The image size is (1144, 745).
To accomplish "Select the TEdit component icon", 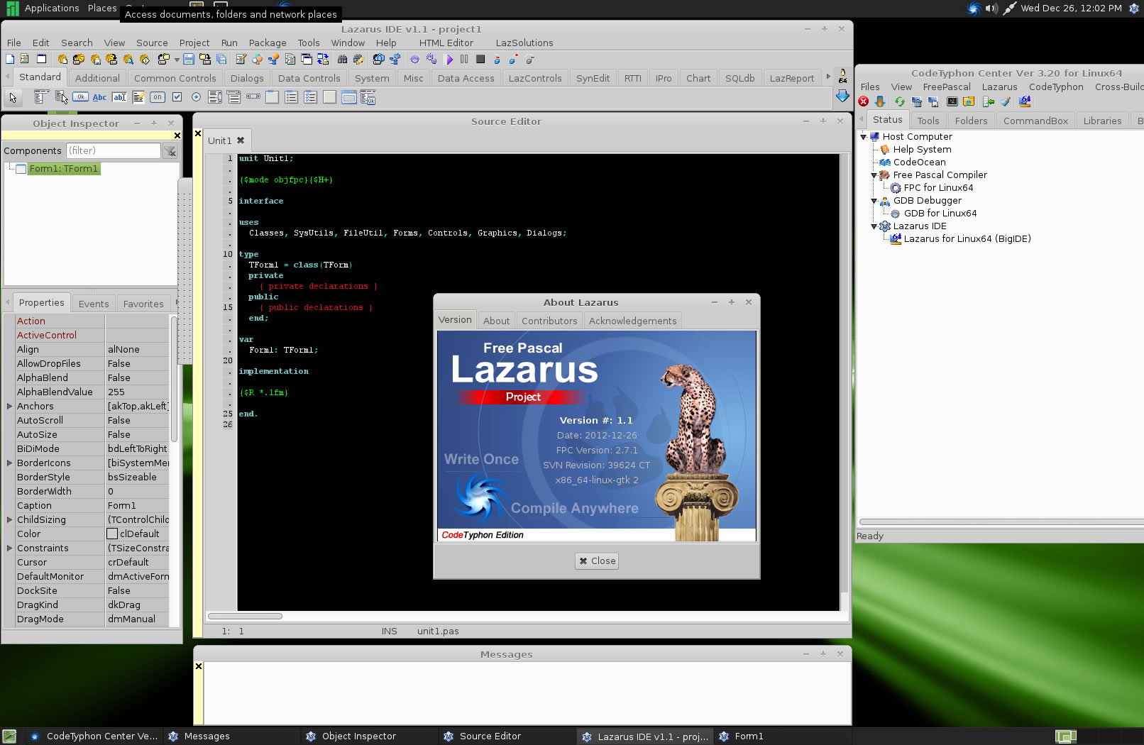I will click(119, 97).
